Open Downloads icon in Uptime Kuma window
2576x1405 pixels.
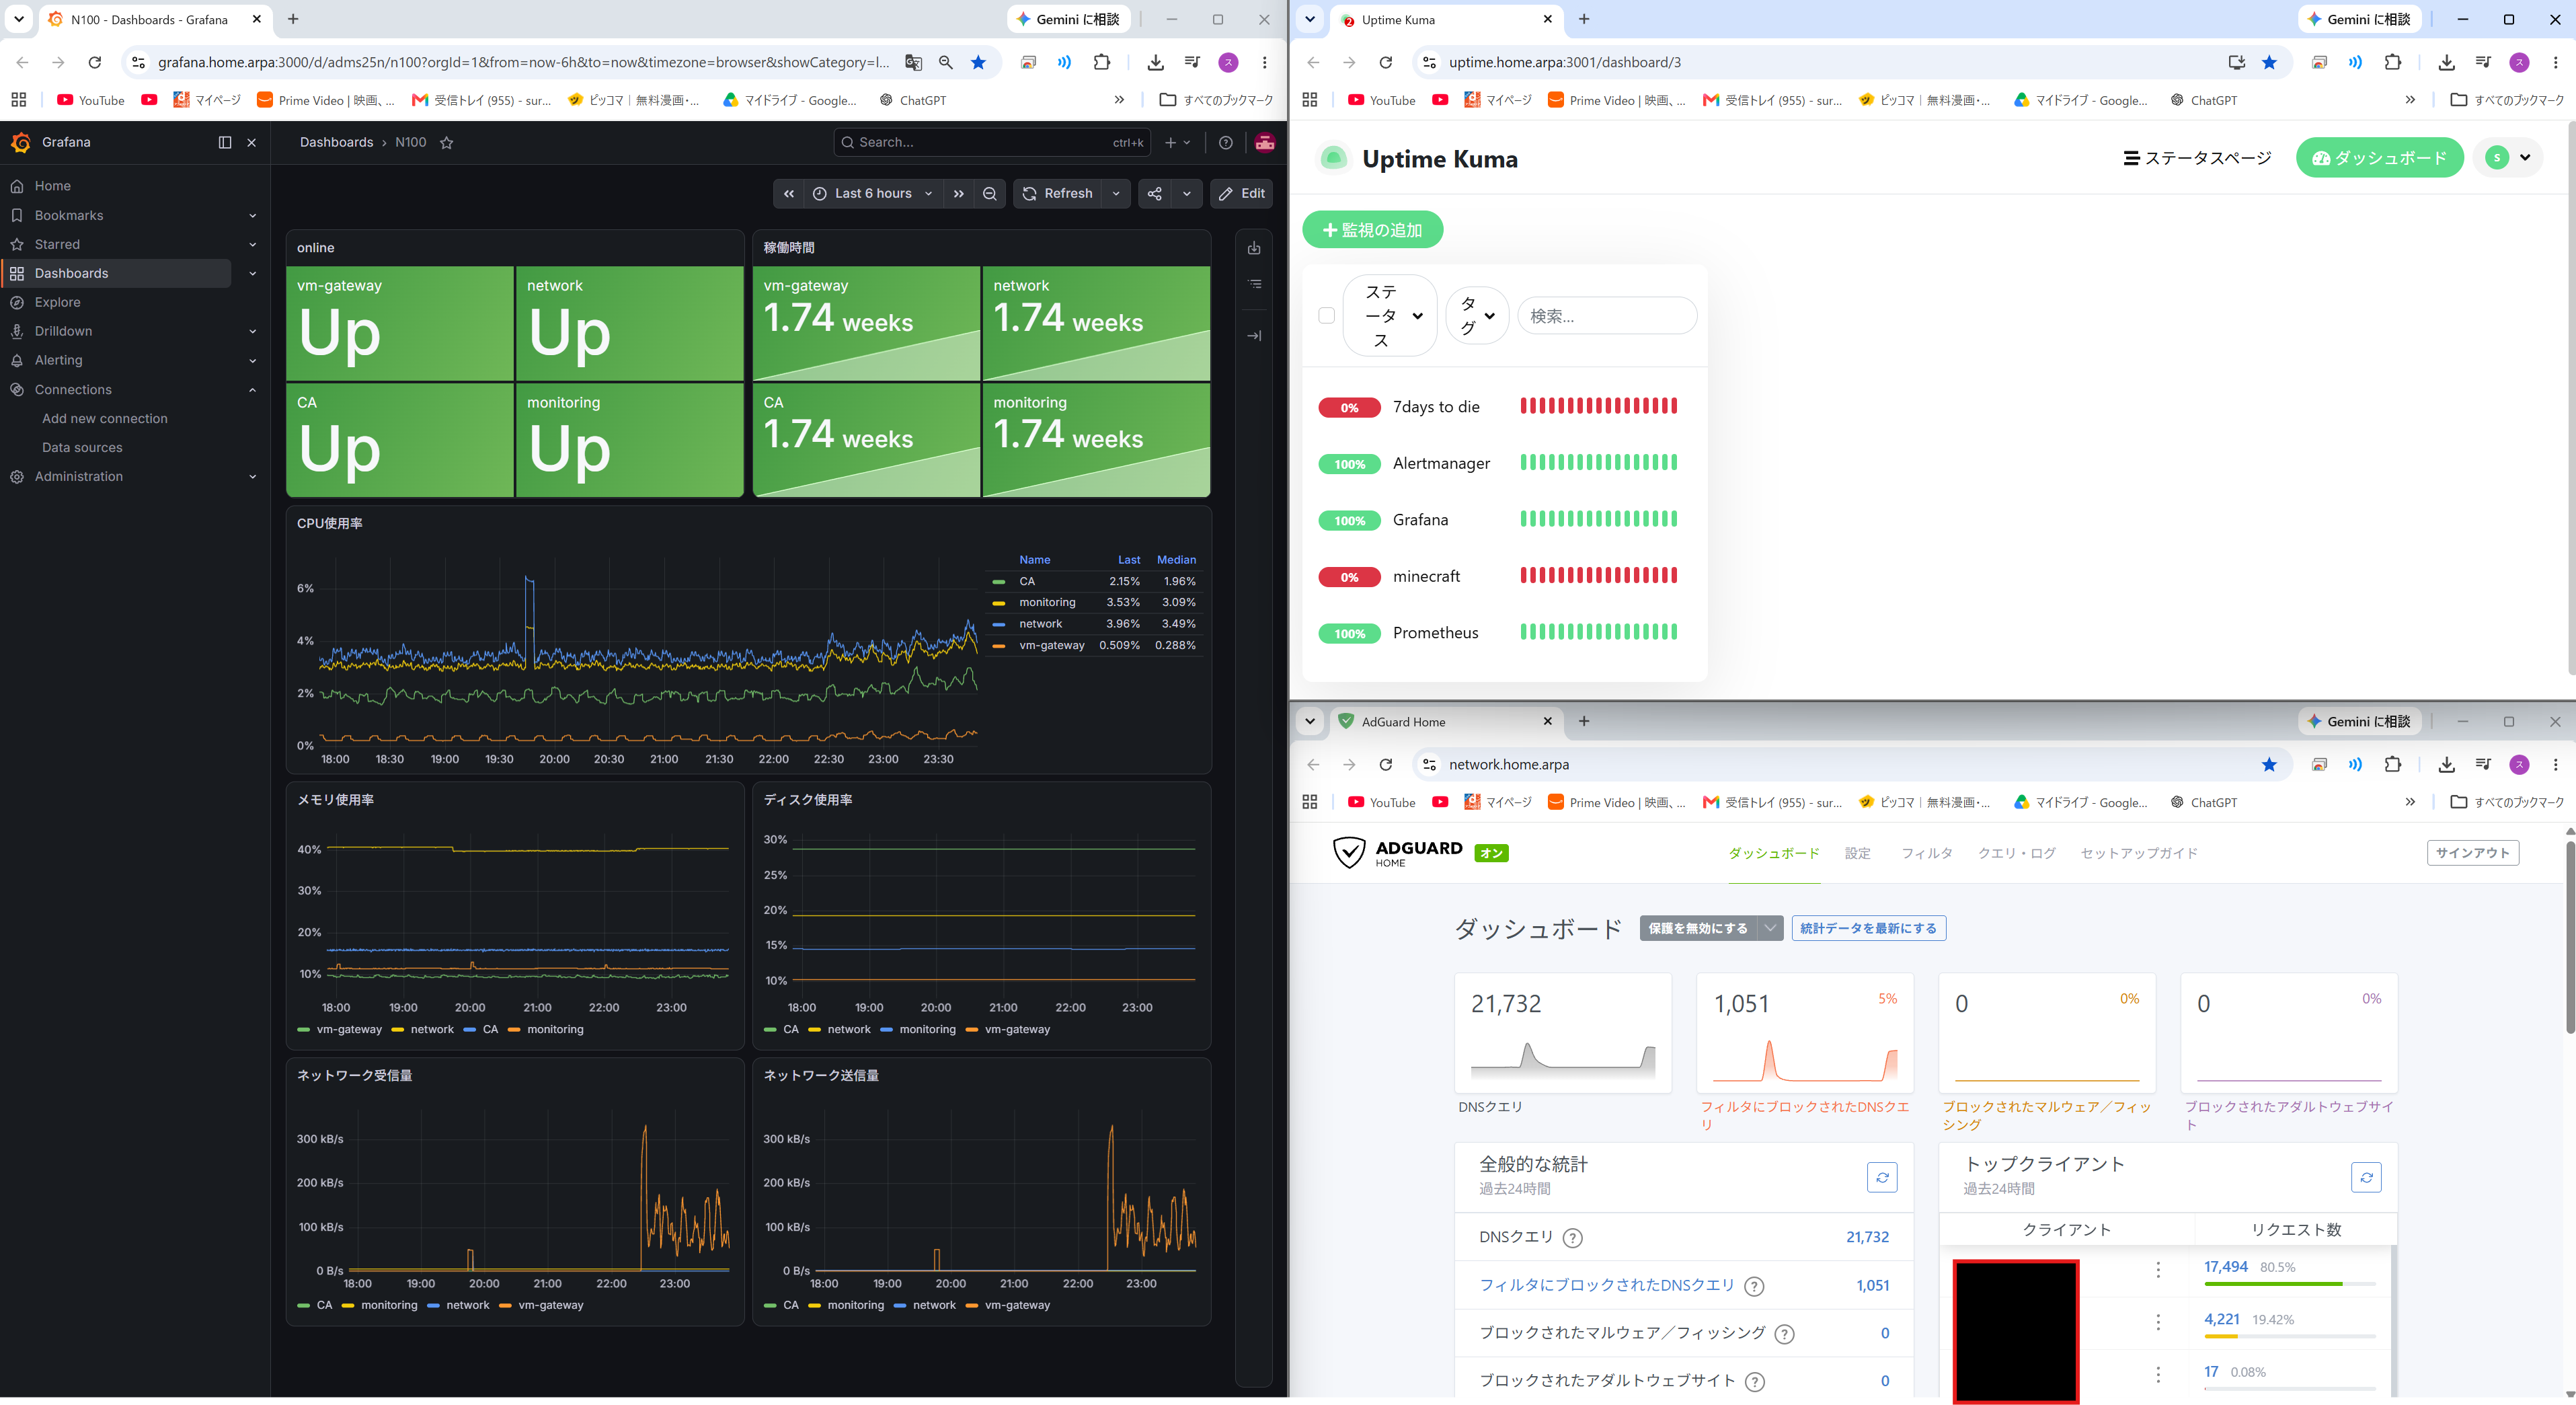[2447, 62]
